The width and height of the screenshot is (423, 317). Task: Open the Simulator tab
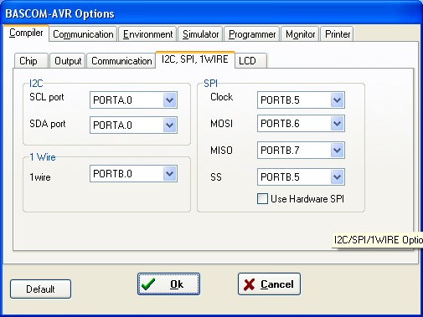pyautogui.click(x=200, y=34)
